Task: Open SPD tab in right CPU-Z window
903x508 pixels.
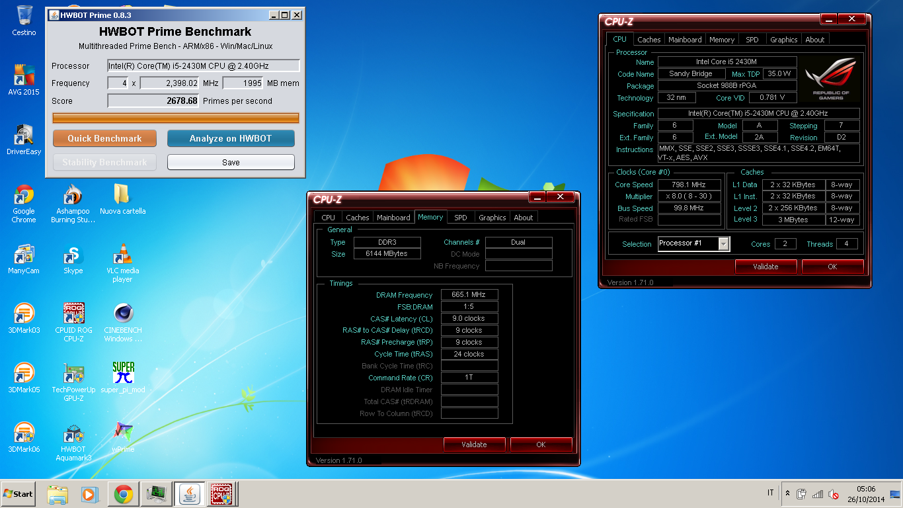Action: click(x=752, y=40)
